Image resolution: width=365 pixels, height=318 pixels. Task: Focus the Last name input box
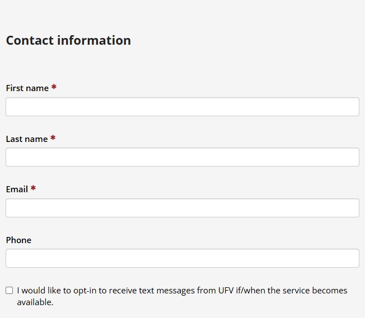pyautogui.click(x=182, y=157)
